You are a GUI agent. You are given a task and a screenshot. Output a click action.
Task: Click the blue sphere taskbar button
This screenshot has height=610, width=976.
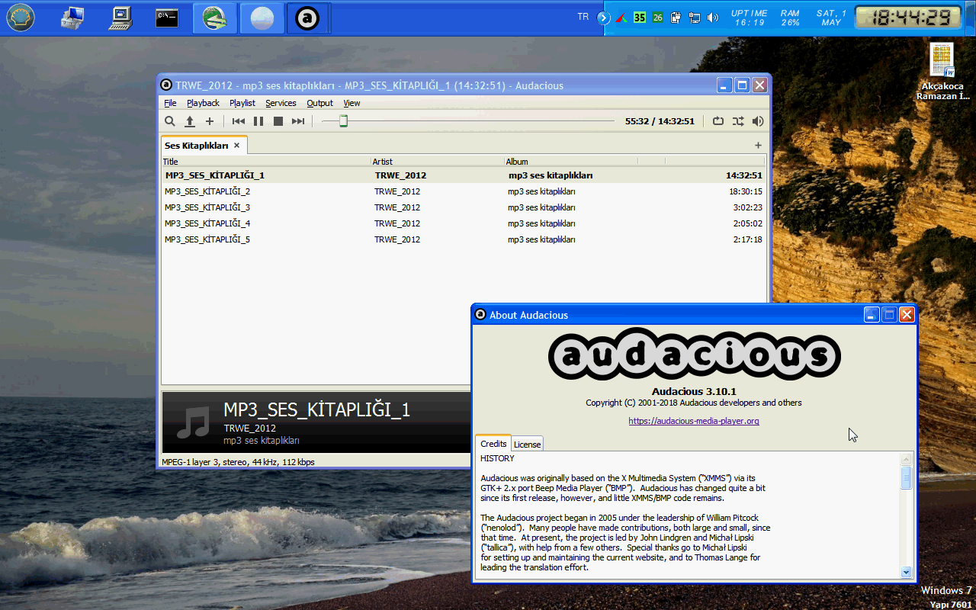tap(262, 18)
